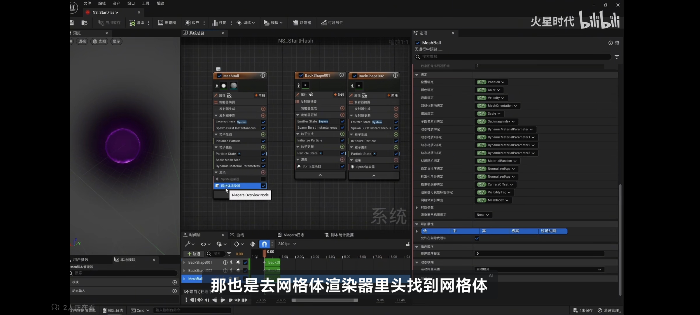Toggle Scale Mesh Size module checkbox

(x=263, y=160)
